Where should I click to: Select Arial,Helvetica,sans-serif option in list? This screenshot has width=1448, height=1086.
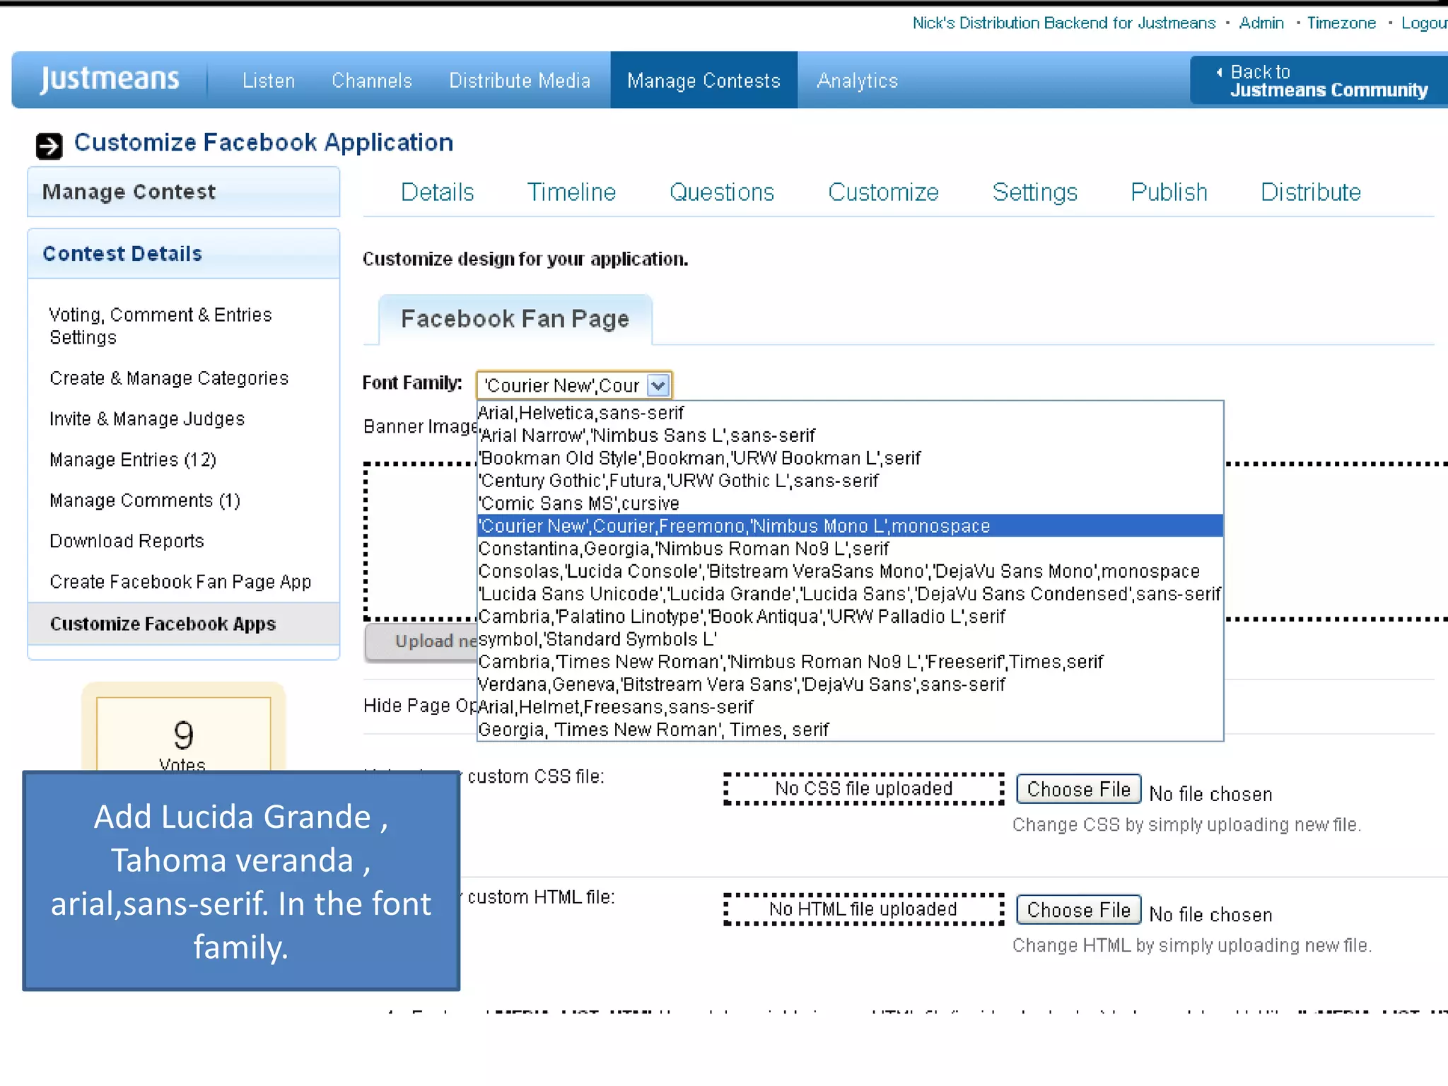point(581,413)
